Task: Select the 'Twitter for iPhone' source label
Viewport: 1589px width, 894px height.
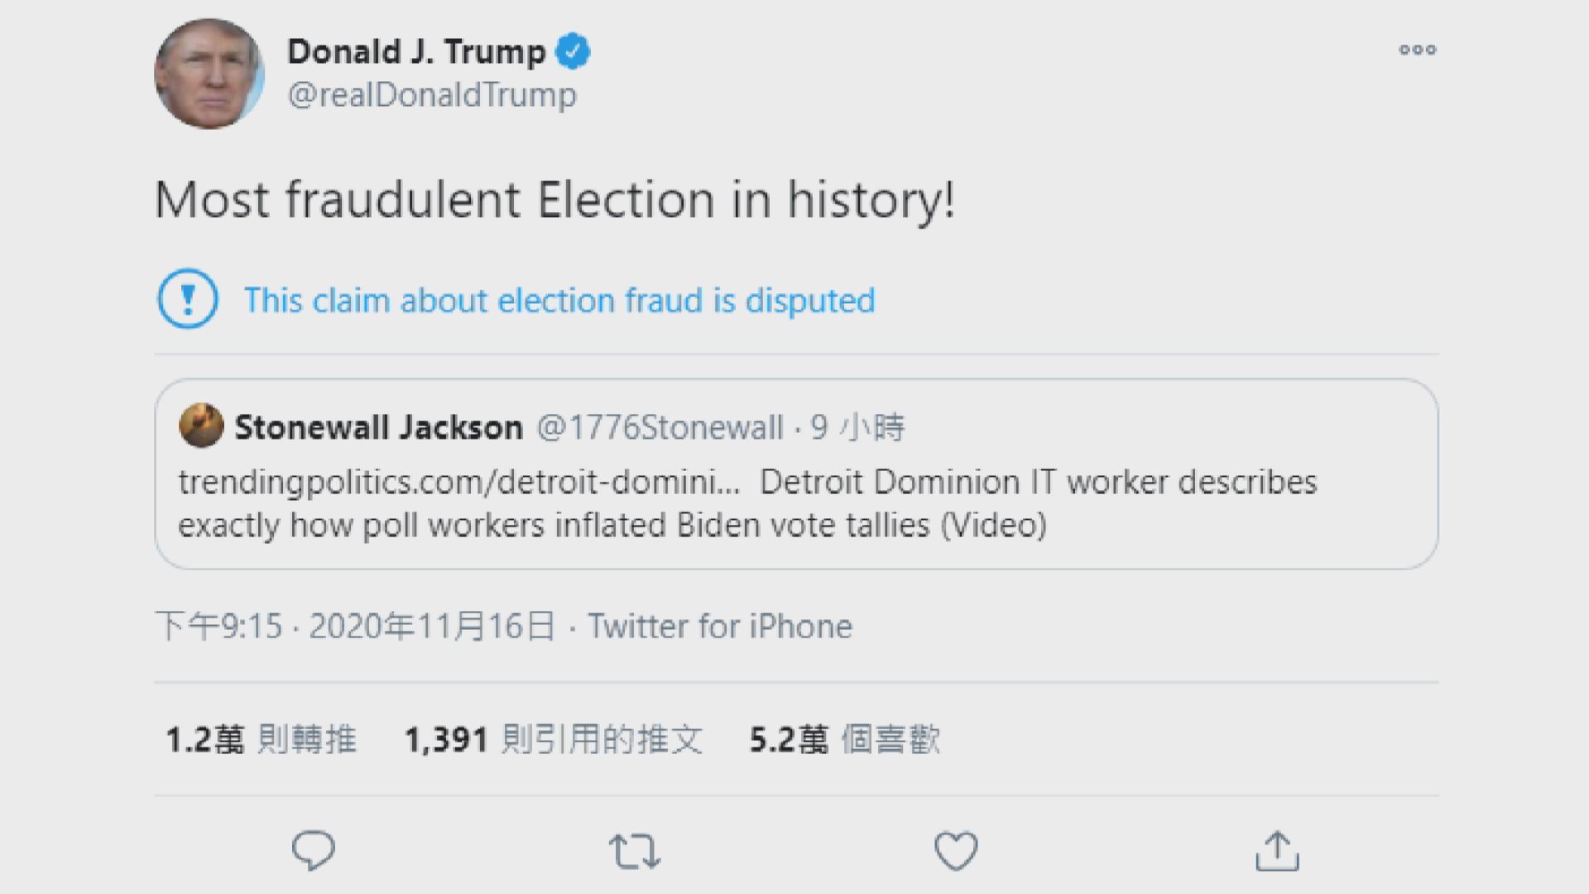Action: click(718, 626)
